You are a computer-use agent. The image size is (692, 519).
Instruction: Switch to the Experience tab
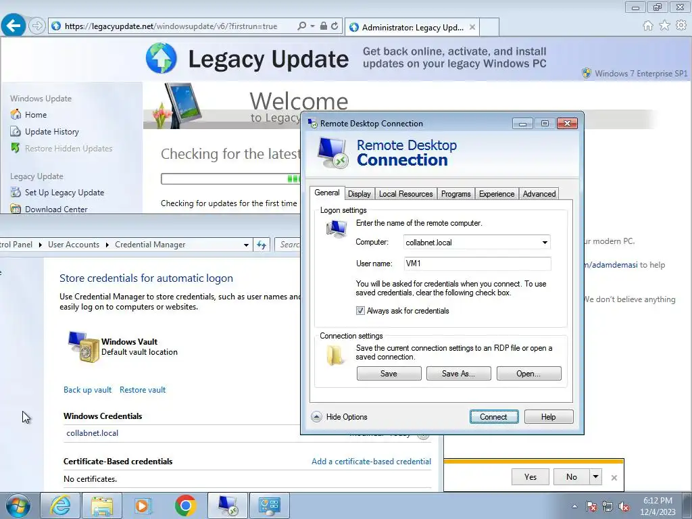(497, 194)
